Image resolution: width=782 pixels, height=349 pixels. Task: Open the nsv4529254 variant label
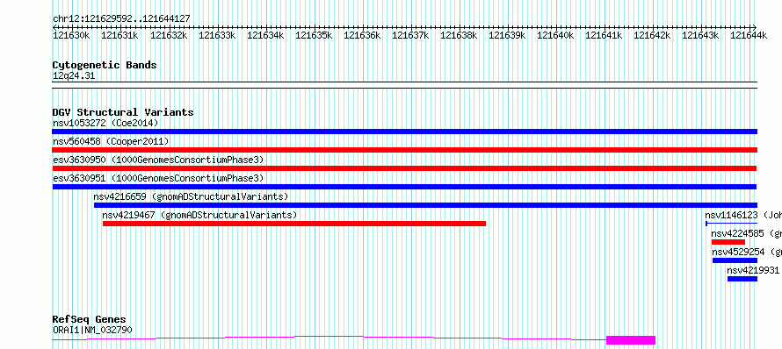[x=747, y=252]
